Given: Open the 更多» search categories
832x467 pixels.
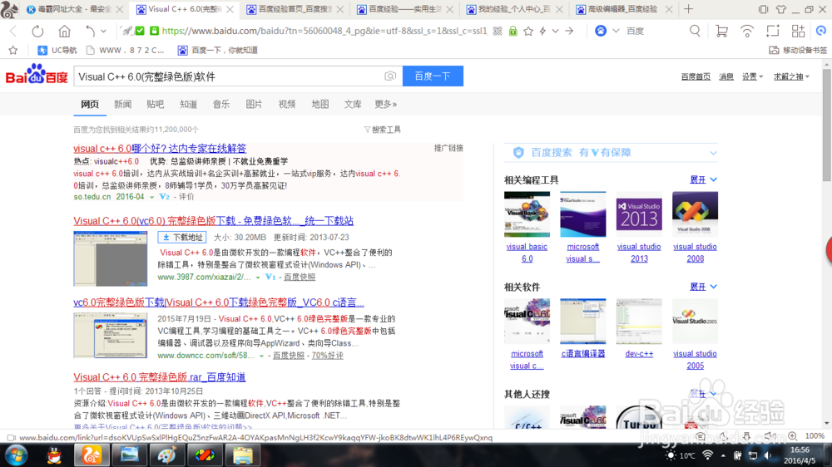Looking at the screenshot, I should (x=386, y=105).
